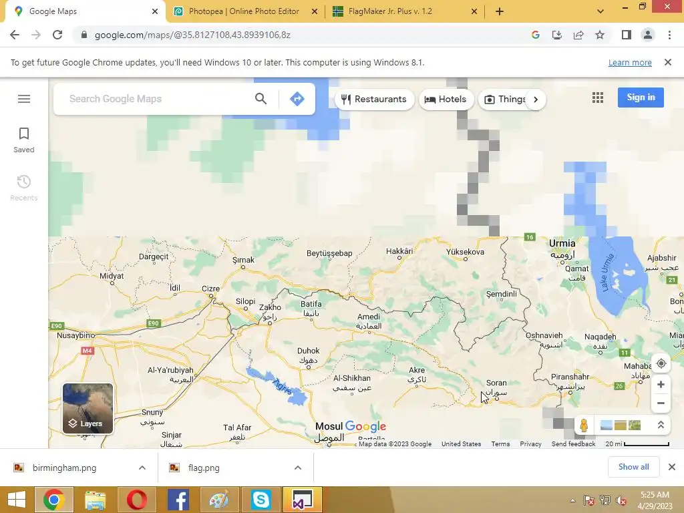Image resolution: width=684 pixels, height=513 pixels.
Task: Bookmark this page with the star
Action: 600,35
